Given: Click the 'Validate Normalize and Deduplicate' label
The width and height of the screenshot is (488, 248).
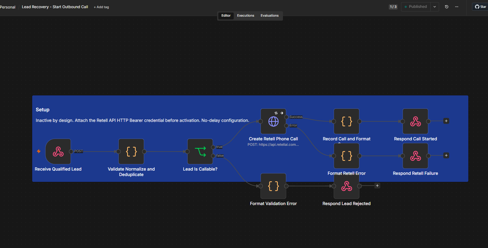Looking at the screenshot, I should coord(131,172).
